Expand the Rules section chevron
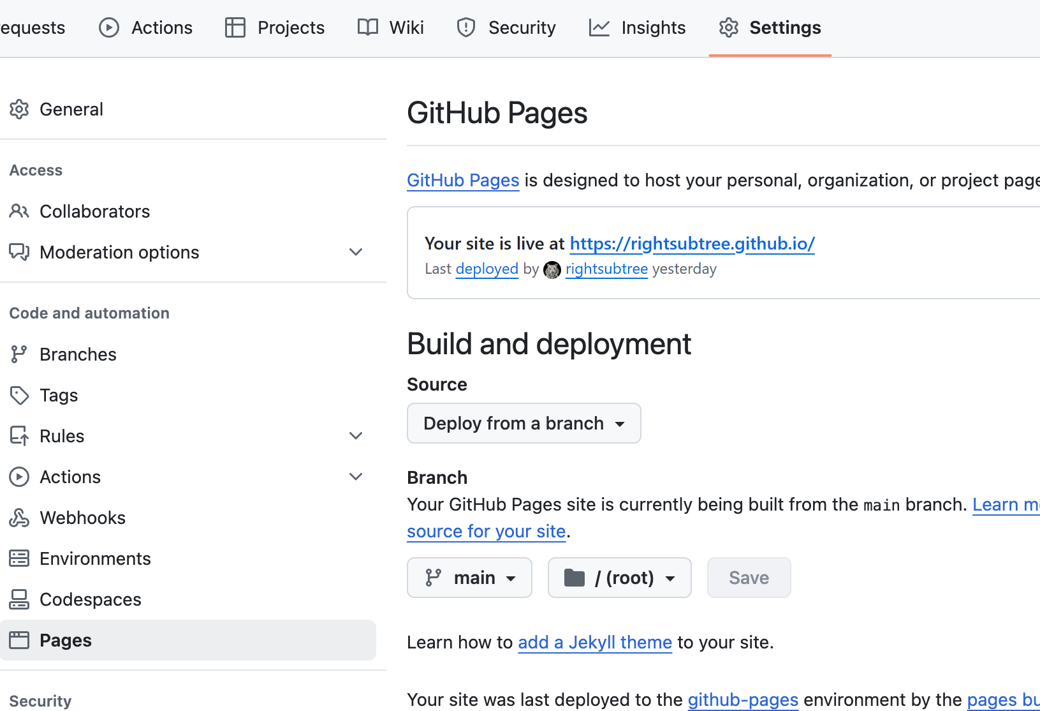The height and width of the screenshot is (711, 1040). click(356, 436)
